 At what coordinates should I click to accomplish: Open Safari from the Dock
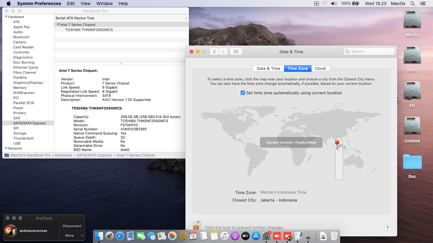pos(120,236)
